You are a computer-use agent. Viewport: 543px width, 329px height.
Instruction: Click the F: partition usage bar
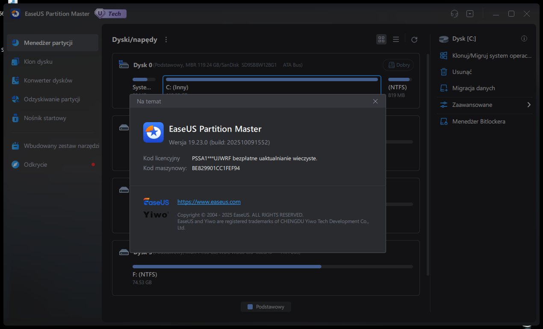[x=273, y=267]
